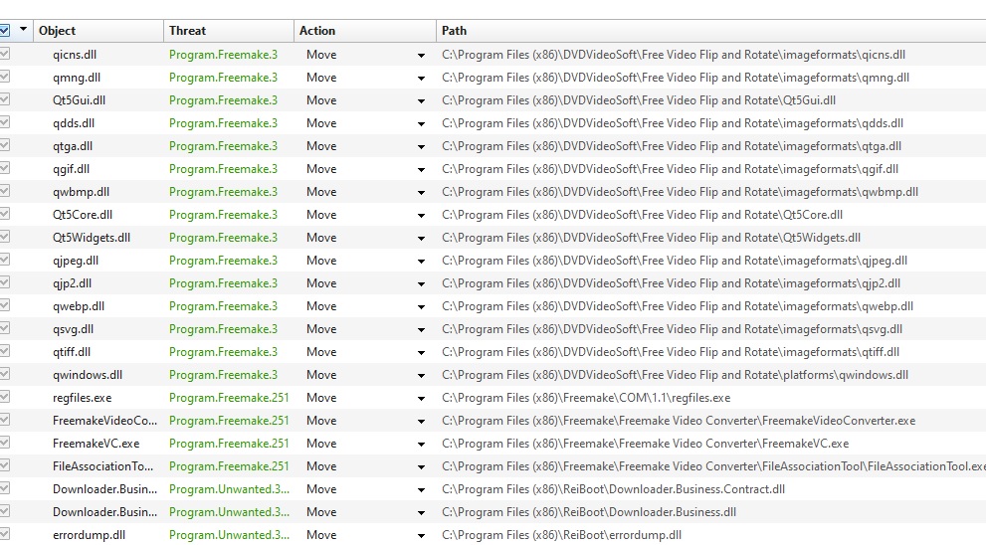The width and height of the screenshot is (986, 545).
Task: Uncheck the checkbox for qicns.dll
Action: pos(5,55)
